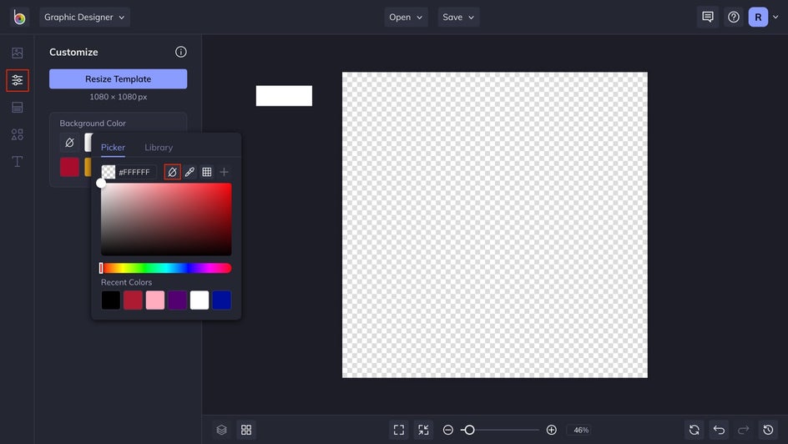
Task: Add color with the plus icon
Action: 225,172
